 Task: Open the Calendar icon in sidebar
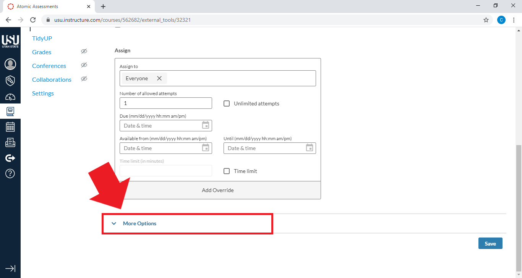[10, 126]
